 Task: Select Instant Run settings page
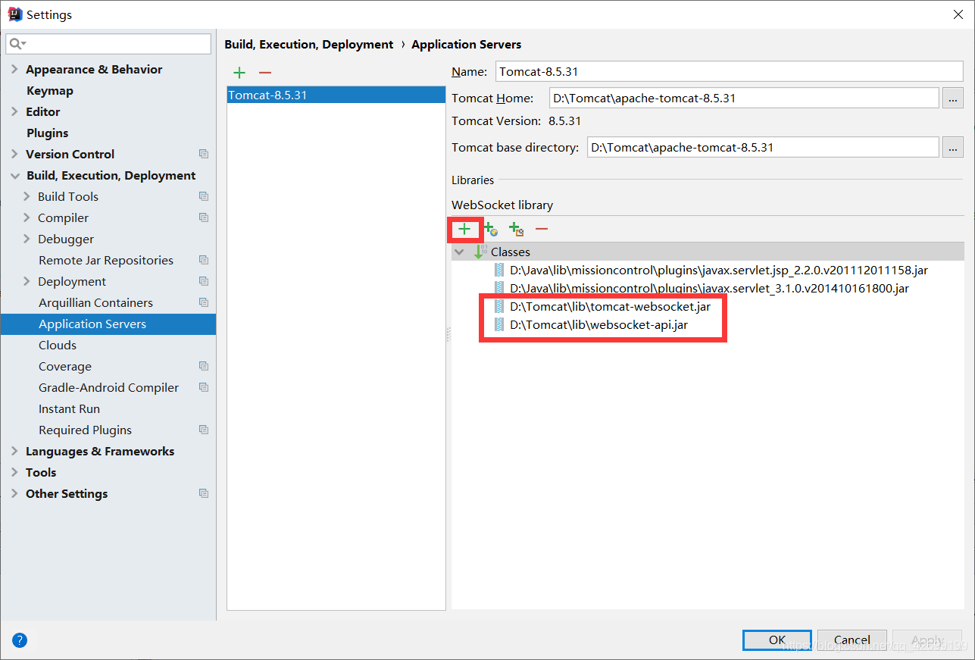click(x=69, y=408)
